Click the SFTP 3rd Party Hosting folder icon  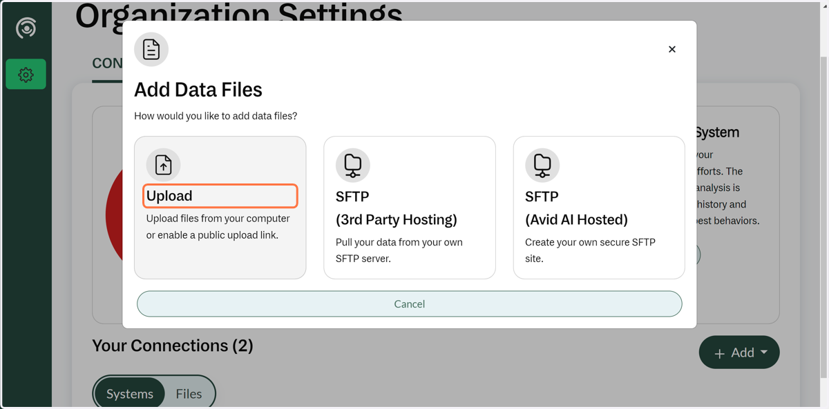tap(353, 166)
